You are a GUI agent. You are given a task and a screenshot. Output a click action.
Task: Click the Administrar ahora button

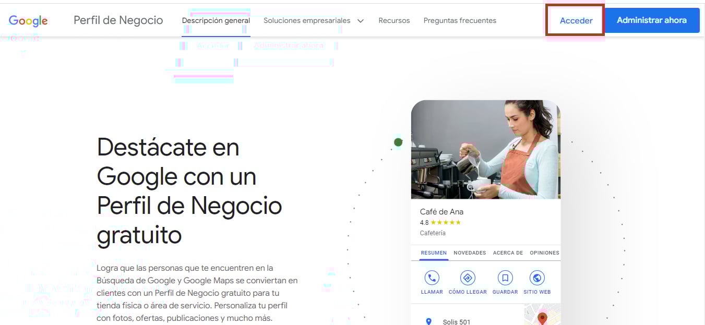(652, 20)
